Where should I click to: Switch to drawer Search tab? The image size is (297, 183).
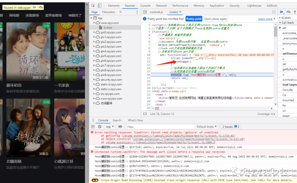click(117, 120)
